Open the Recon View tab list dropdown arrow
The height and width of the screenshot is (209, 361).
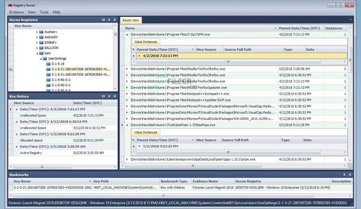point(350,20)
